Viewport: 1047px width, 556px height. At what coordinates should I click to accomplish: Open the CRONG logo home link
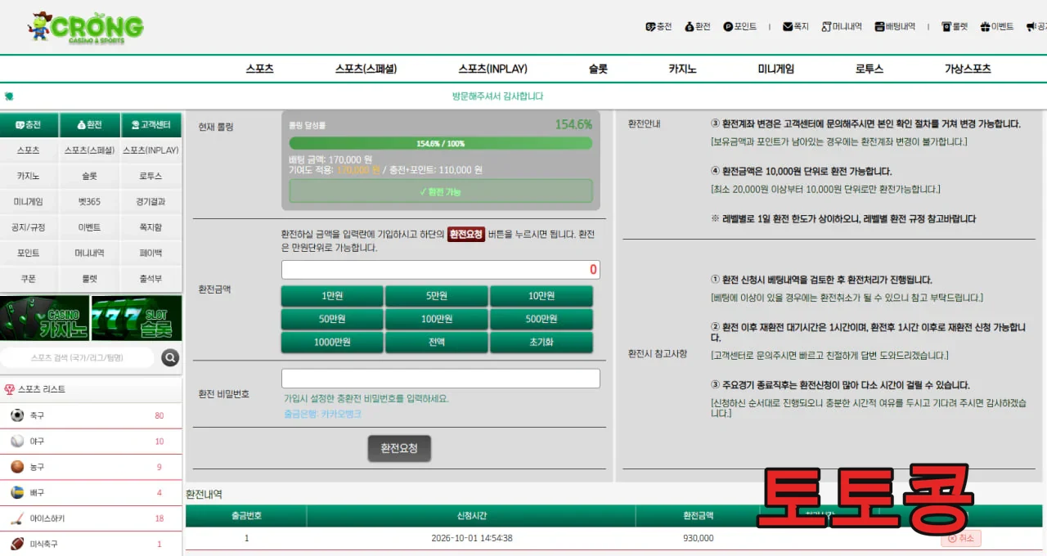pyautogui.click(x=85, y=26)
